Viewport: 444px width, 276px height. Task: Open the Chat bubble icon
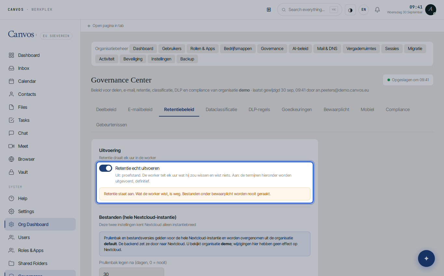(x=11, y=133)
